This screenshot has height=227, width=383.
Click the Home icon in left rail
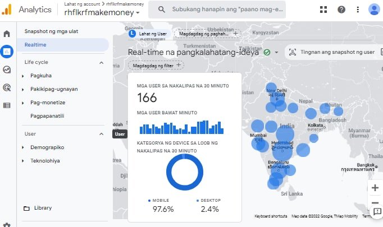pyautogui.click(x=7, y=34)
